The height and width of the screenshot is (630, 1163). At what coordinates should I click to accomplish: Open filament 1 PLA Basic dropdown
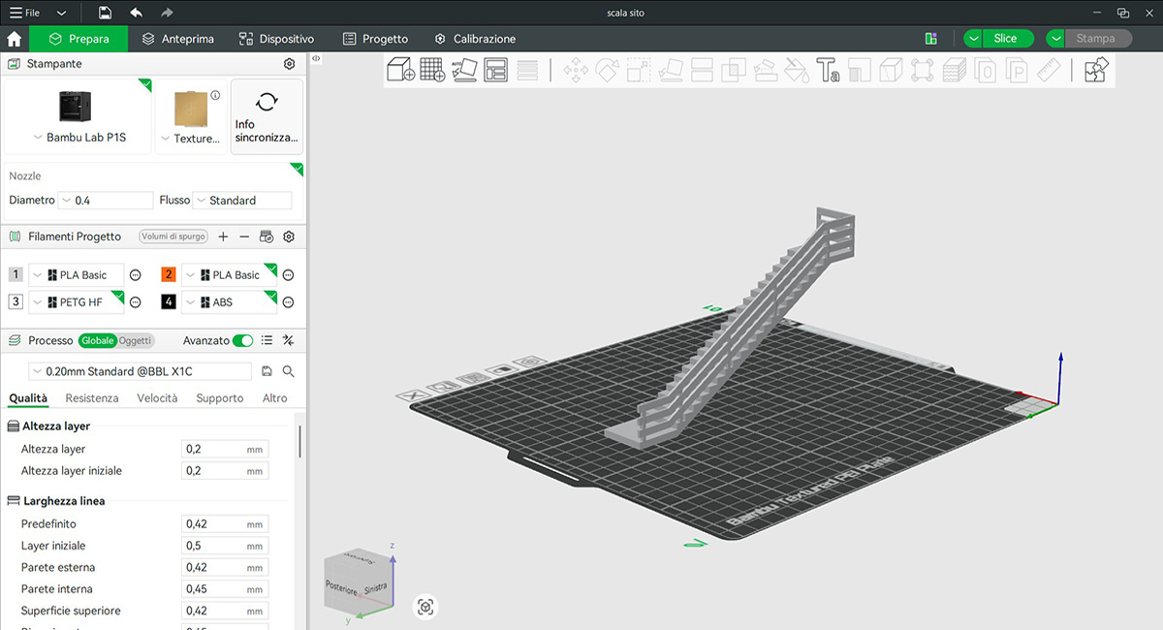(x=77, y=275)
